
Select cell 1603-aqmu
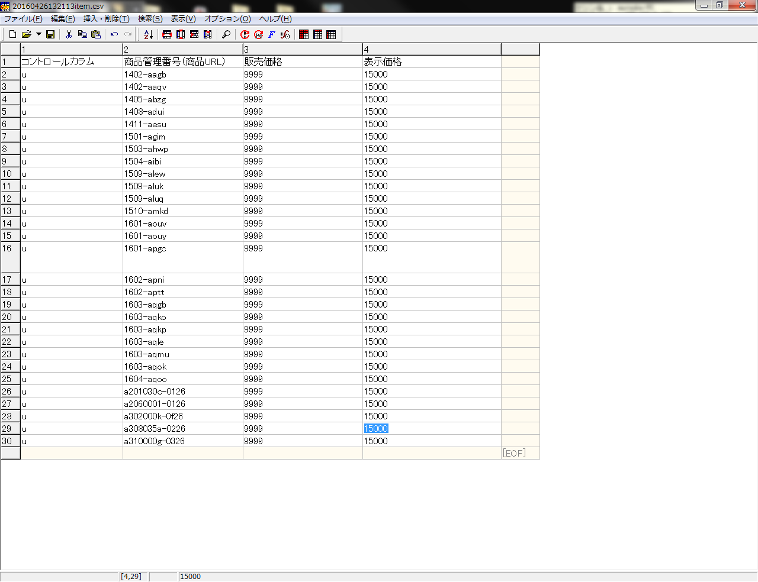pos(183,354)
